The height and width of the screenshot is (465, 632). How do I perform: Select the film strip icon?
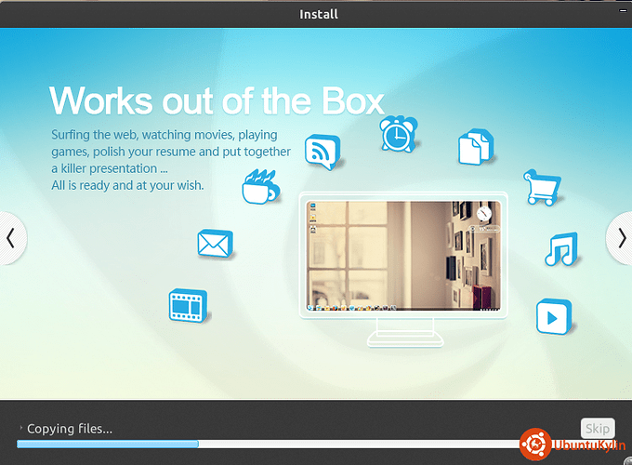187,306
